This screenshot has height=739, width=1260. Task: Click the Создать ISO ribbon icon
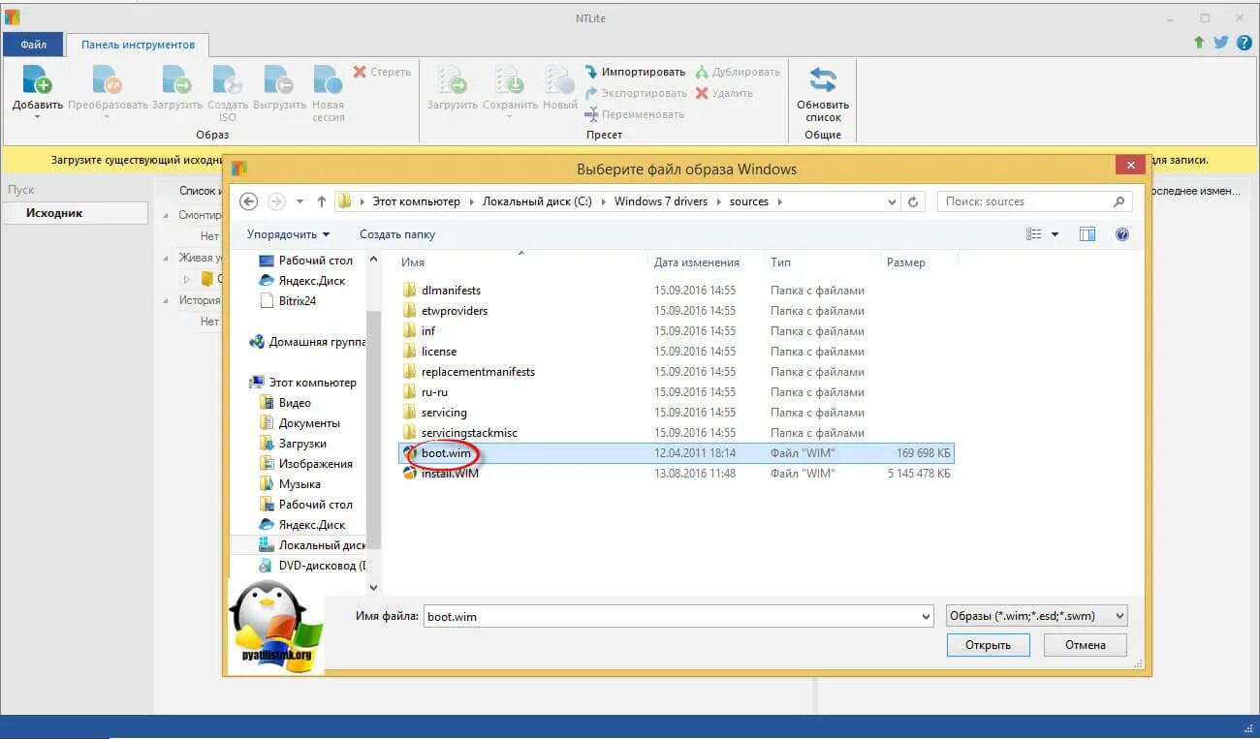(x=227, y=79)
